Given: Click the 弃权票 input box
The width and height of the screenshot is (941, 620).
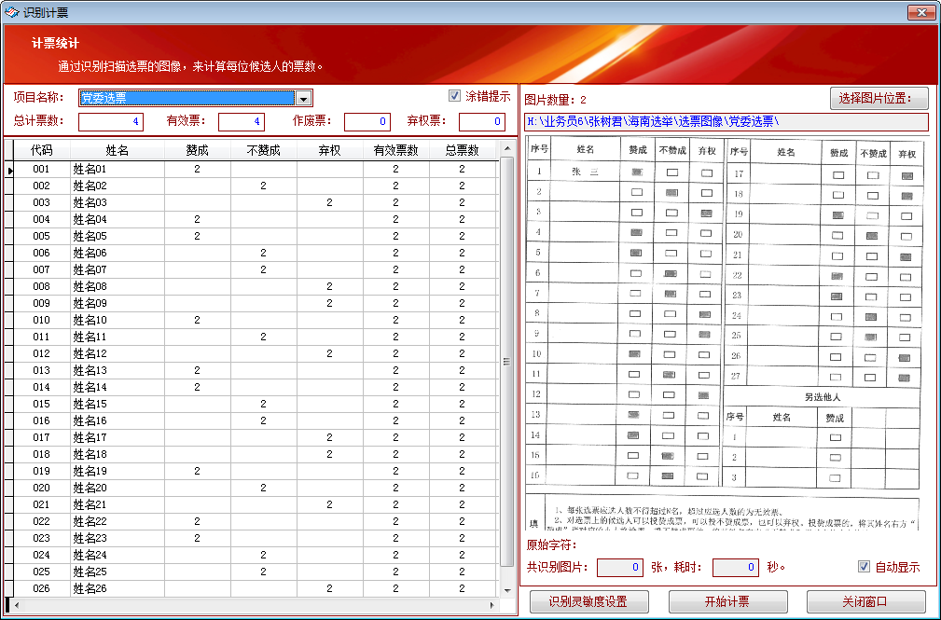Looking at the screenshot, I should (x=479, y=121).
